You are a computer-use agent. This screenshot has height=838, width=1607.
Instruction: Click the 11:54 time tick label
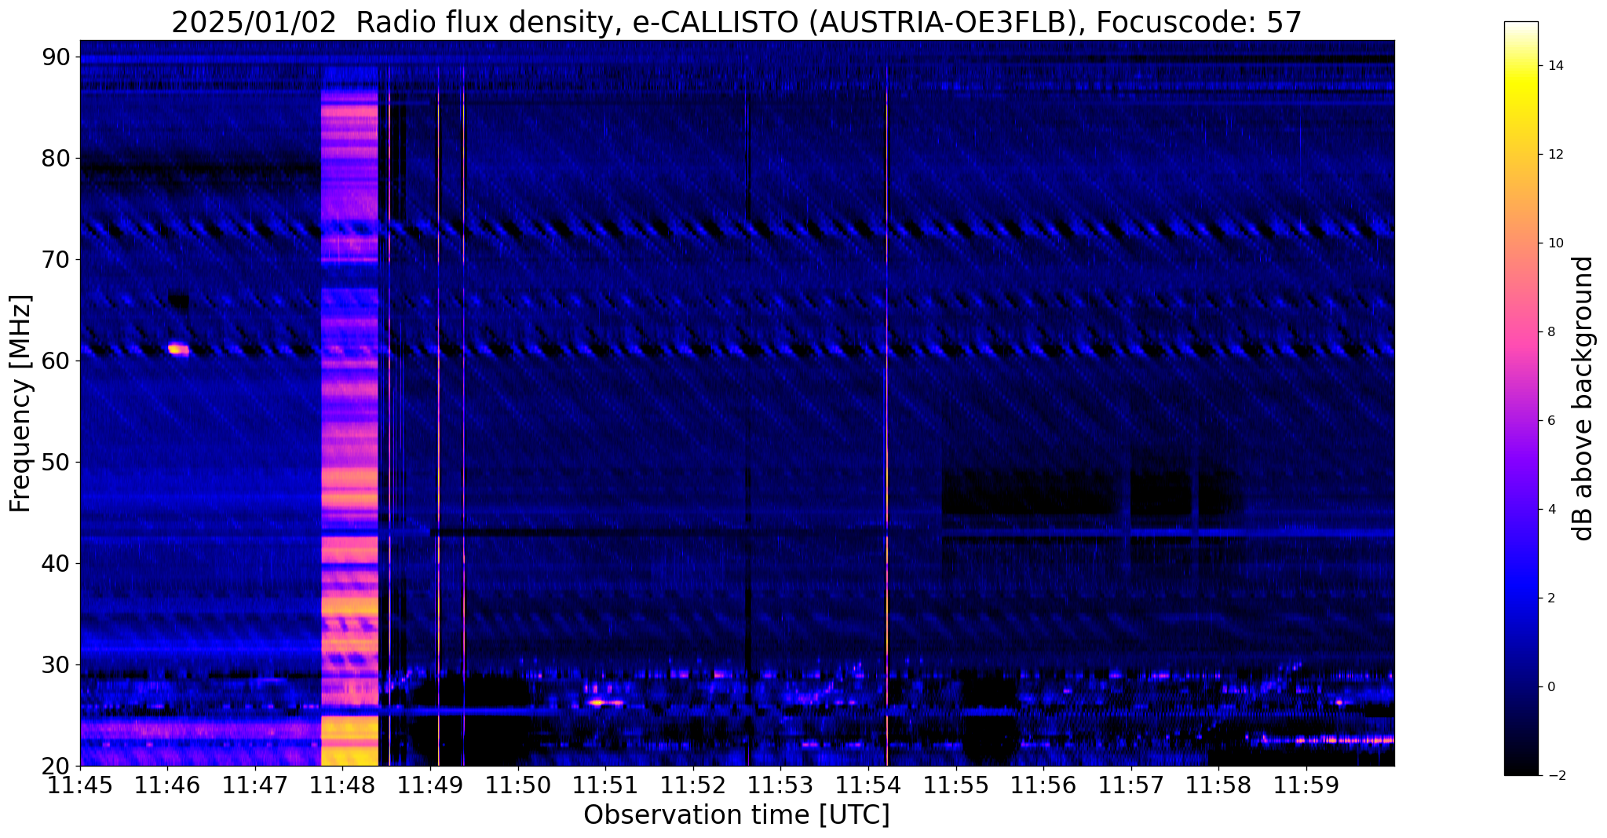868,785
